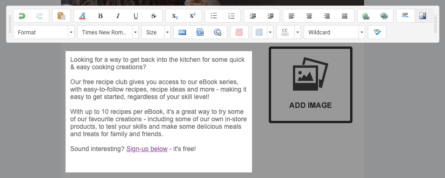Align text left
The width and height of the screenshot is (445, 178).
click(x=292, y=16)
